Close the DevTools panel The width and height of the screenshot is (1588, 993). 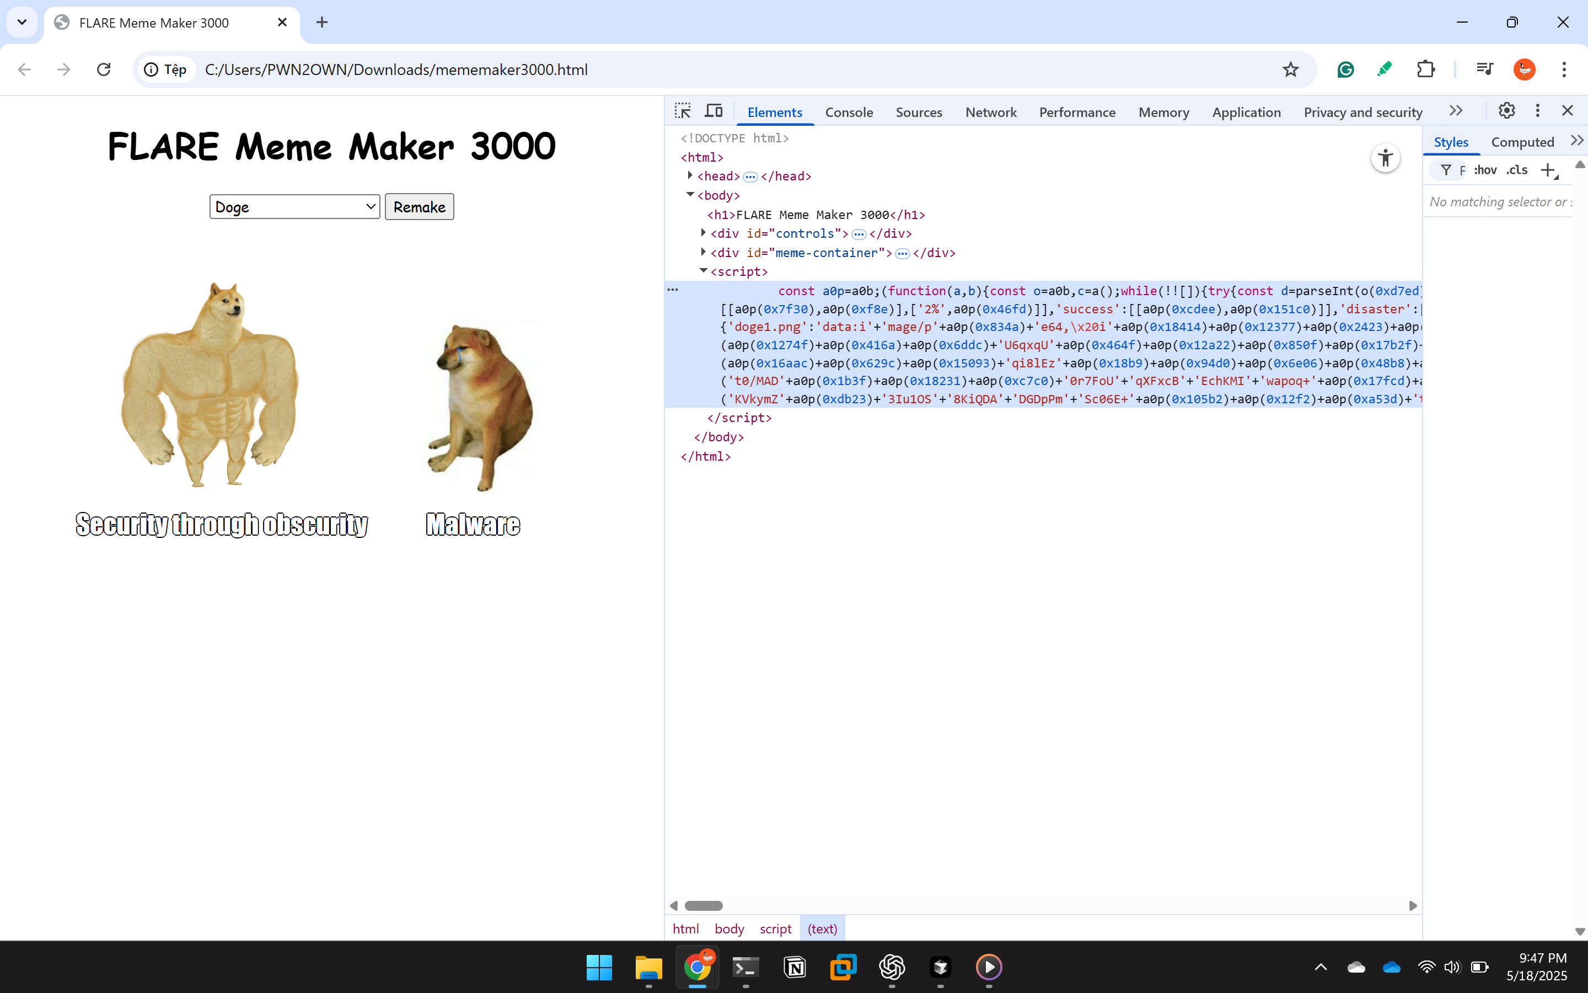coord(1568,110)
